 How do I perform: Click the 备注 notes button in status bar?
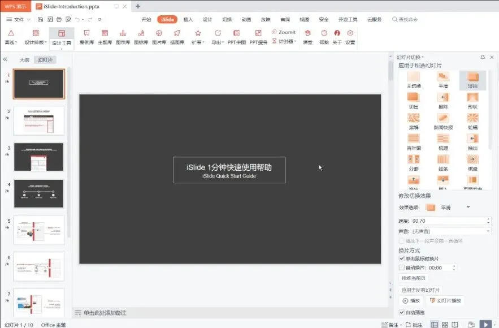click(x=390, y=325)
